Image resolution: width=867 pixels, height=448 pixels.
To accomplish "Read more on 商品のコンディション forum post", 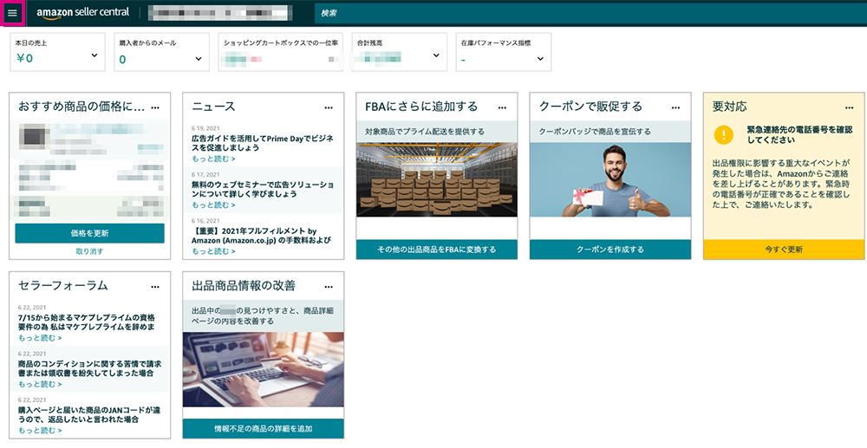I will coord(40,384).
